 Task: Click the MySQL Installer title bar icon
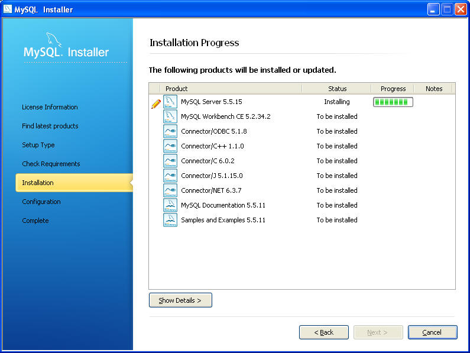[8, 9]
